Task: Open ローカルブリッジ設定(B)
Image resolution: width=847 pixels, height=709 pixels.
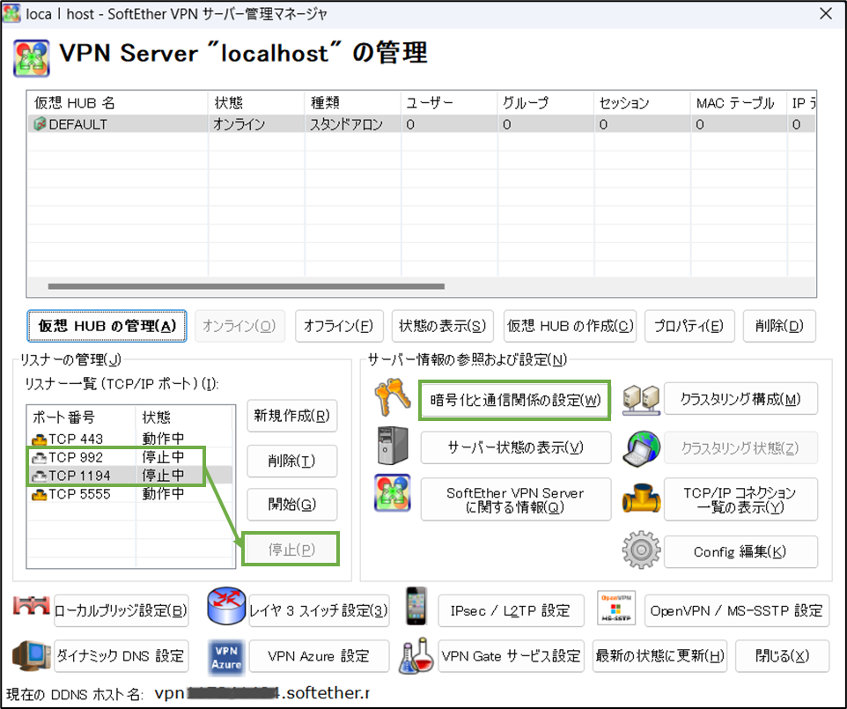Action: click(122, 610)
